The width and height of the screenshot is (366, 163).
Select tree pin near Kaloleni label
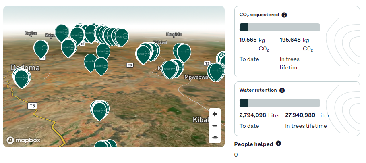pyautogui.click(x=144, y=54)
